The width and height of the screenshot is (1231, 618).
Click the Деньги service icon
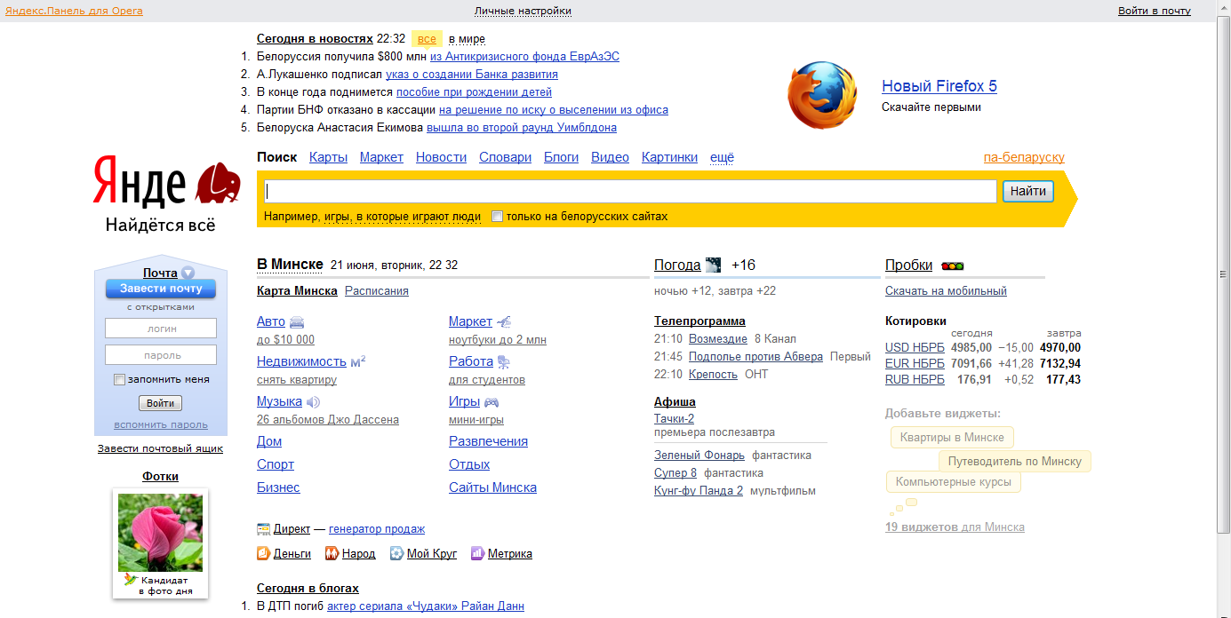tap(263, 553)
